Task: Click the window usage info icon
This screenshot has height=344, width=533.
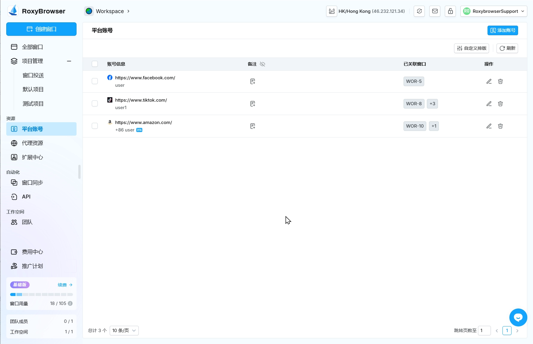Action: click(70, 303)
